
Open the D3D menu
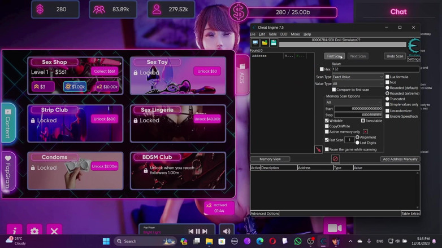click(284, 34)
